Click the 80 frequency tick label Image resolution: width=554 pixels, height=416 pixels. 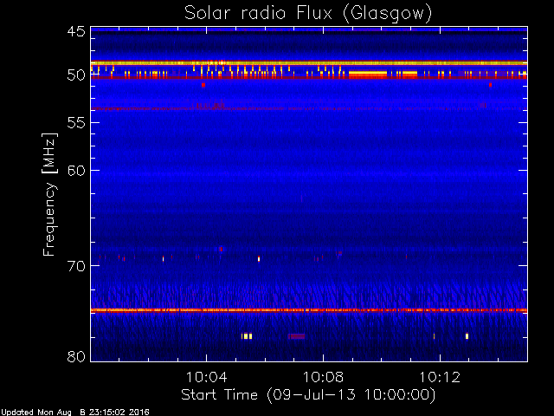point(76,356)
